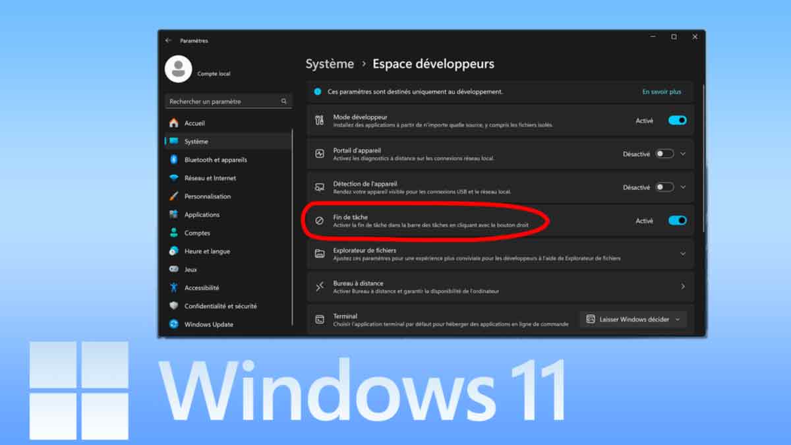Image resolution: width=791 pixels, height=445 pixels.
Task: Maximize the Paramètres window
Action: (674, 37)
